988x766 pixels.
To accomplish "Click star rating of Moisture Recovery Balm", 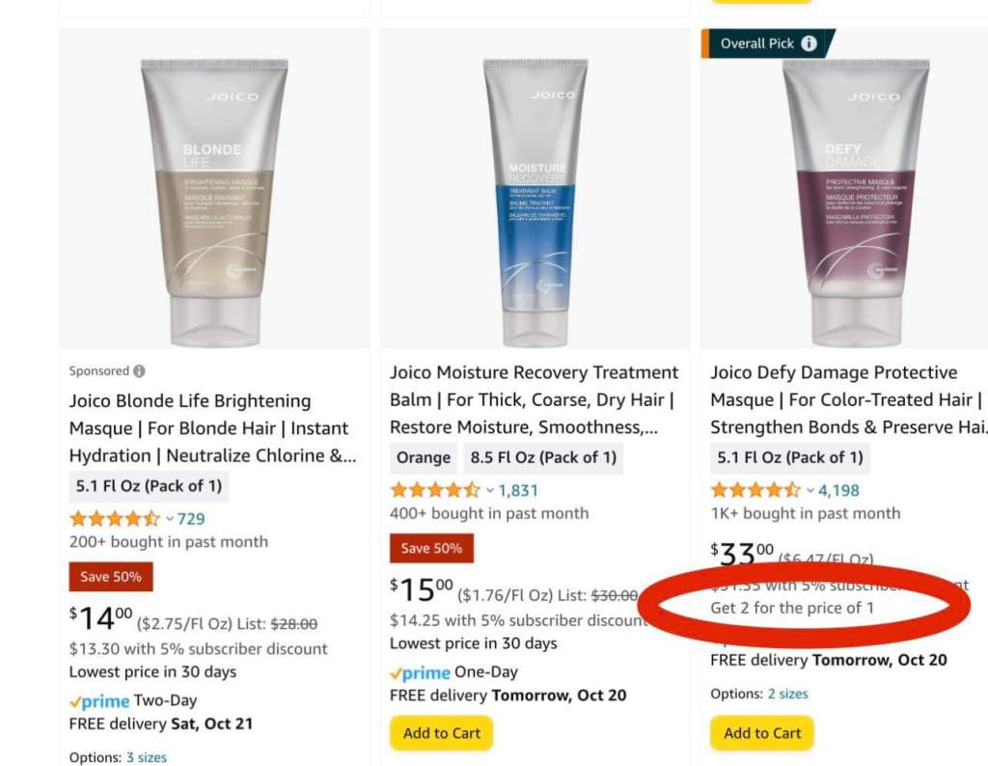I will 434,490.
